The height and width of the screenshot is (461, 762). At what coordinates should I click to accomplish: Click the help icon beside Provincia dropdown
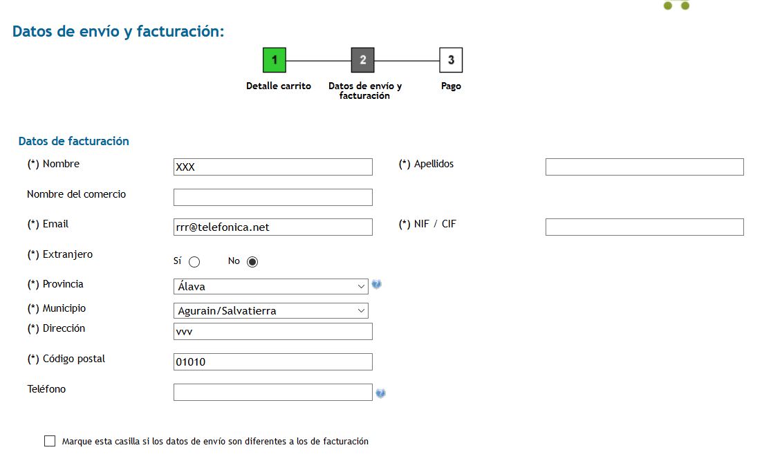coord(377,285)
